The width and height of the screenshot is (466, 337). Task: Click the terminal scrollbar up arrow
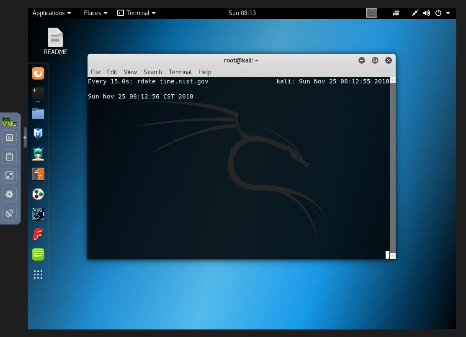(x=393, y=80)
